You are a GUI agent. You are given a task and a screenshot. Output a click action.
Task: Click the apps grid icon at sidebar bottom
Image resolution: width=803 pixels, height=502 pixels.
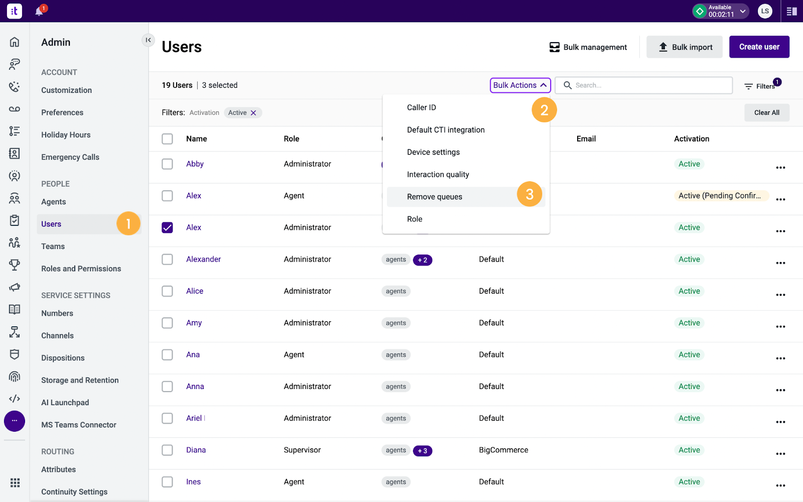[15, 482]
